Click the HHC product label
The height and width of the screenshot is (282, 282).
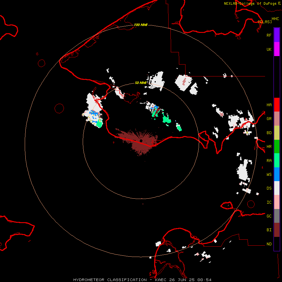coord(275,19)
